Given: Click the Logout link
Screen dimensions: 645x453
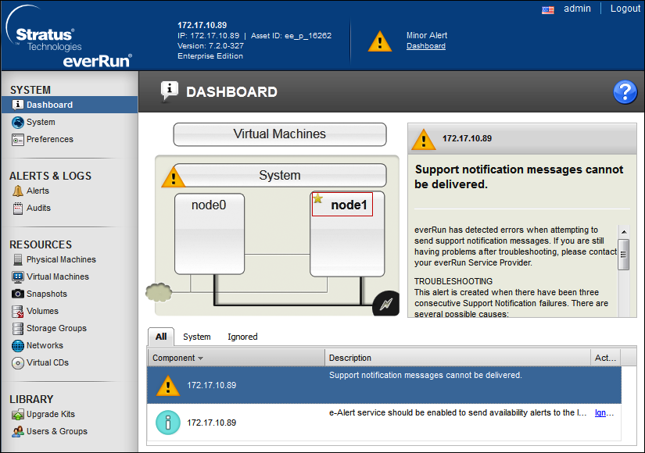Looking at the screenshot, I should point(625,9).
